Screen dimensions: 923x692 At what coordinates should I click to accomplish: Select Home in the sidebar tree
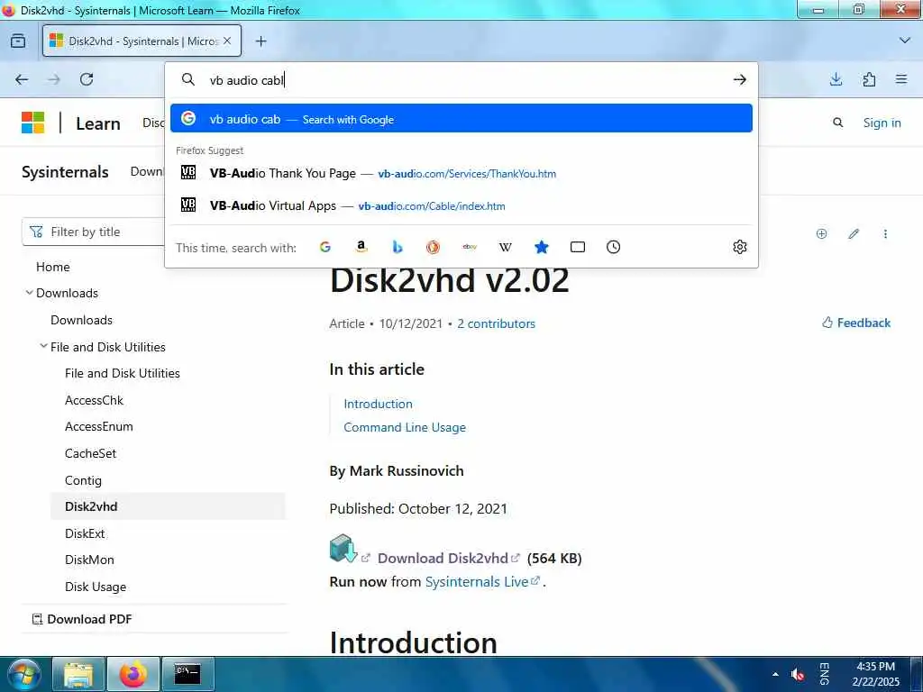53,267
